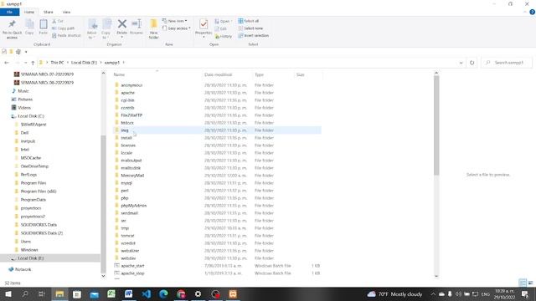Click the Search xampp1 field
Image resolution: width=536 pixels, height=301 pixels.
(x=507, y=63)
